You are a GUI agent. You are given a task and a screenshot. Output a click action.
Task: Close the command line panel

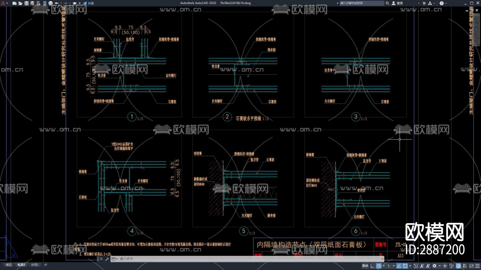(x=101, y=259)
